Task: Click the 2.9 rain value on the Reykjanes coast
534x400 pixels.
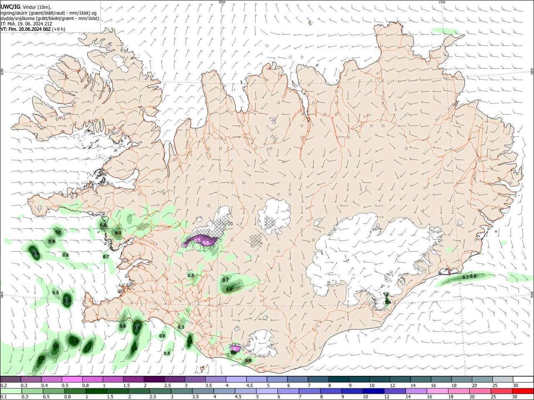Action: click(137, 328)
